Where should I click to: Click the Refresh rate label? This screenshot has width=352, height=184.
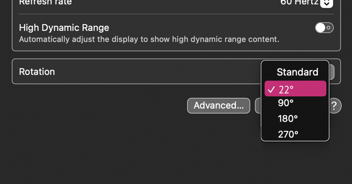(45, 2)
